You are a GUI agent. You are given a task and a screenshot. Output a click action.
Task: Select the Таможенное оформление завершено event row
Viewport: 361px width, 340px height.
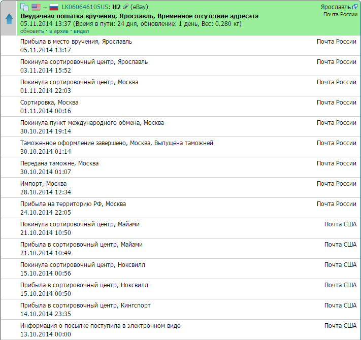[117, 143]
